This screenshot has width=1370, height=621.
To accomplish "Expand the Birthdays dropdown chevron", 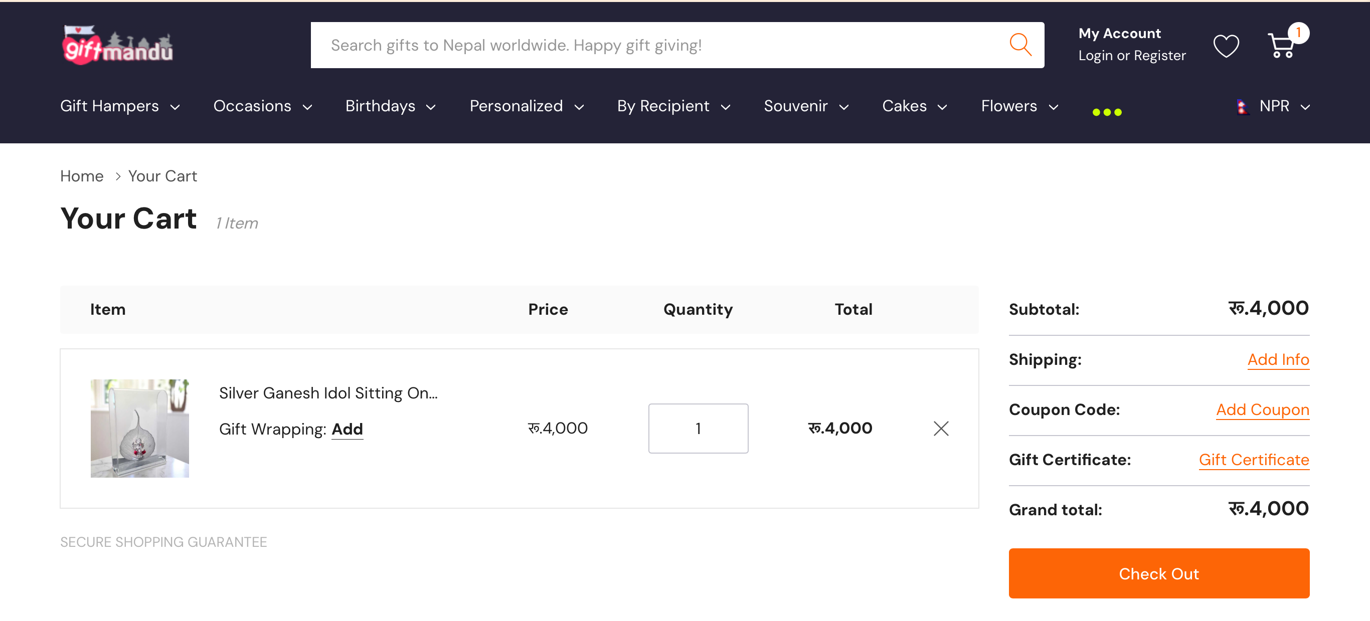I will tap(431, 107).
